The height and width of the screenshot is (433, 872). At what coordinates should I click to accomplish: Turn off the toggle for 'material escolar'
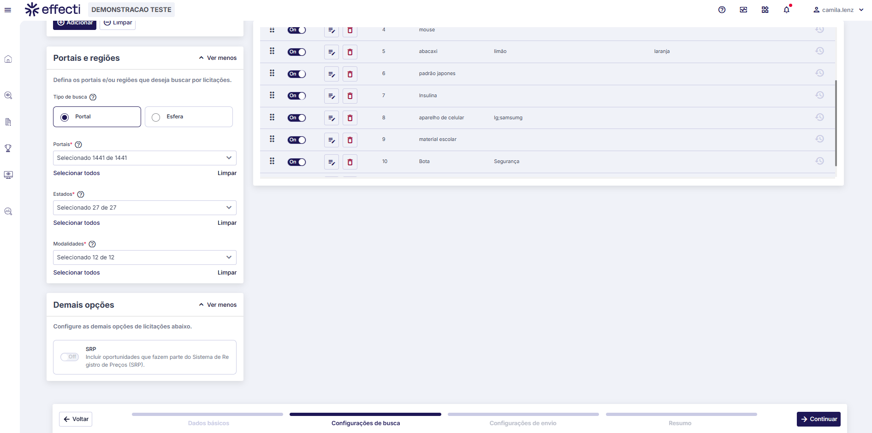pyautogui.click(x=297, y=140)
